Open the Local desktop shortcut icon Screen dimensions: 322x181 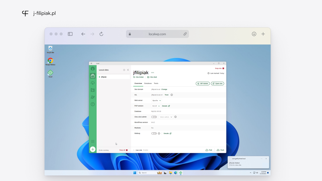pyautogui.click(x=50, y=74)
